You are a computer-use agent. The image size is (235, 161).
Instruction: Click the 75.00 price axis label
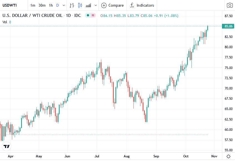click(x=229, y=68)
